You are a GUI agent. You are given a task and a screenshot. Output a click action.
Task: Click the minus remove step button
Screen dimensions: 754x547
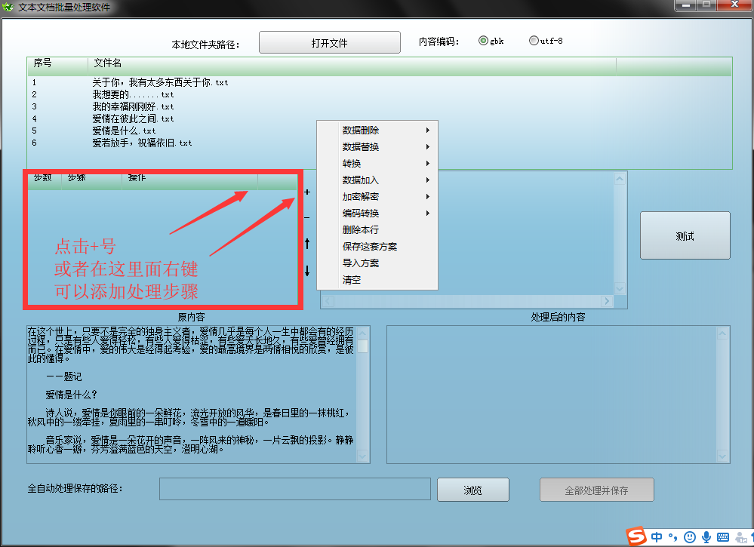tap(307, 218)
